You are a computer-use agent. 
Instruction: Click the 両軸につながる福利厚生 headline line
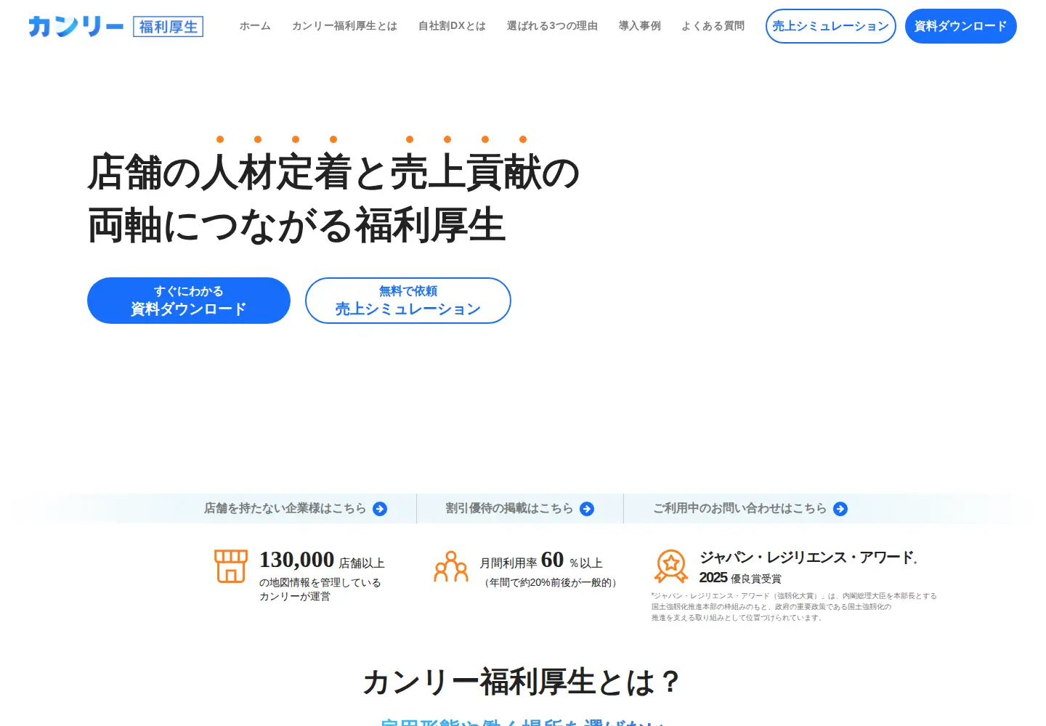pyautogui.click(x=296, y=225)
